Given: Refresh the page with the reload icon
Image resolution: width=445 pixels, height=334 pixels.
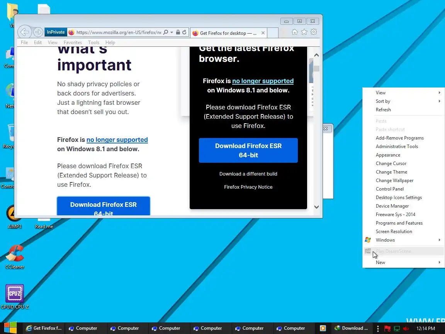Looking at the screenshot, I should tap(185, 32).
